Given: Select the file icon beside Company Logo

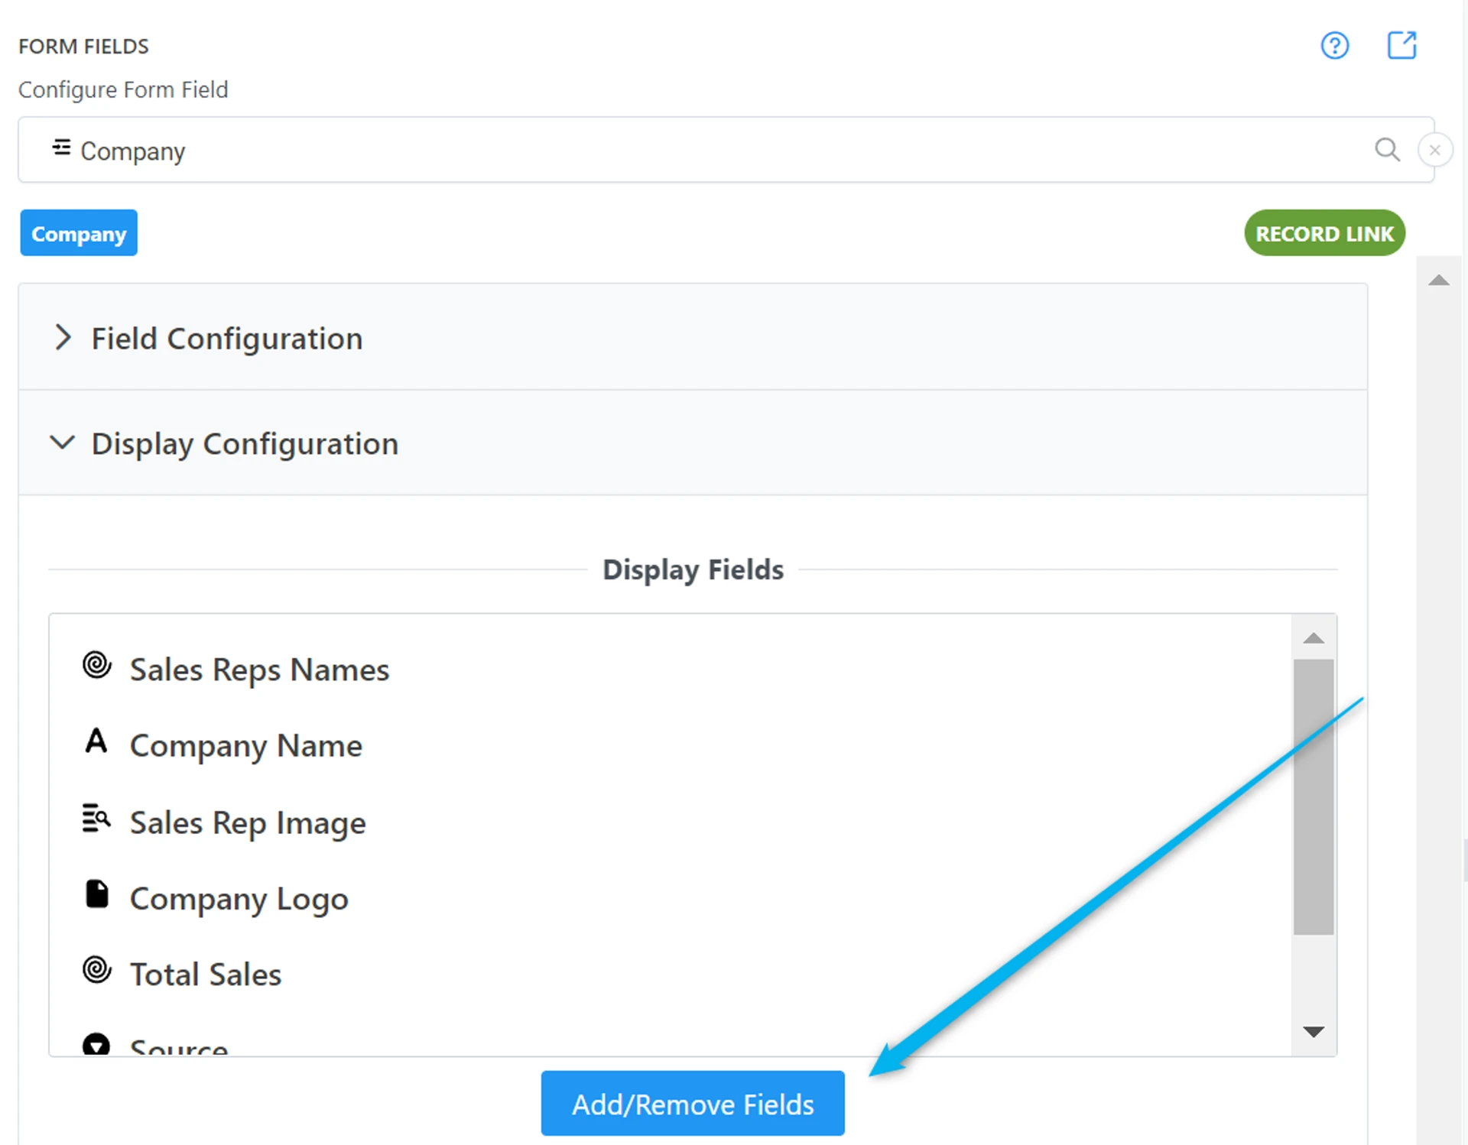Looking at the screenshot, I should 96,894.
